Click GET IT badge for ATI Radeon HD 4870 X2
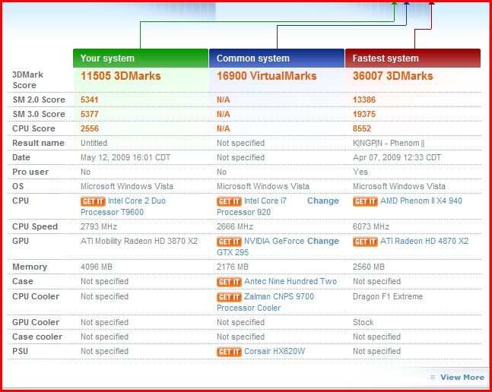492x392 pixels. pyautogui.click(x=365, y=242)
